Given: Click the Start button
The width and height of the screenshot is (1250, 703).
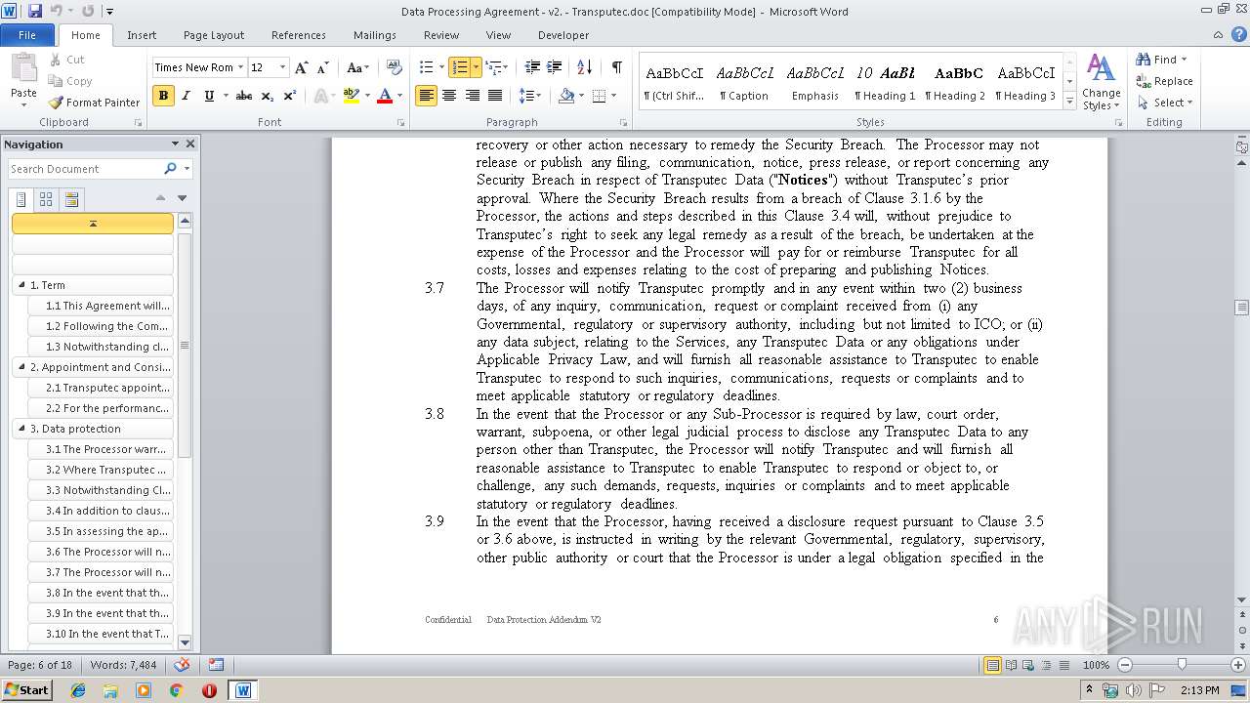Looking at the screenshot, I should 27,689.
